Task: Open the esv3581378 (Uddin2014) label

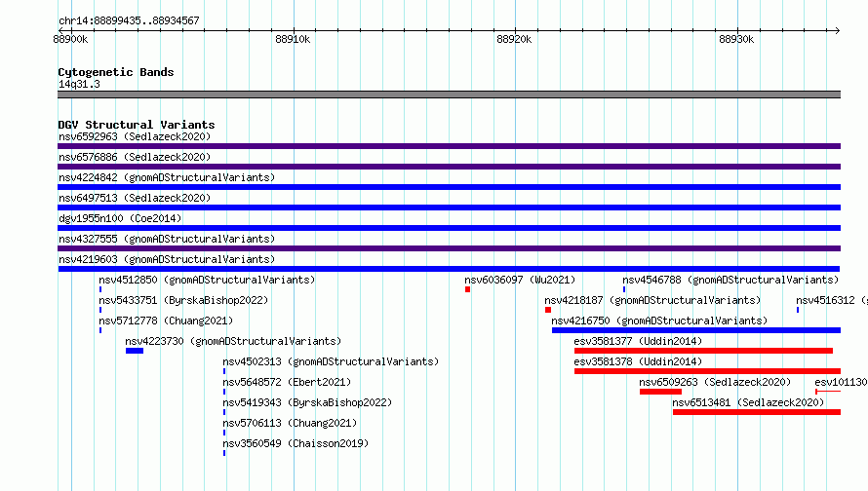Action: 638,361
